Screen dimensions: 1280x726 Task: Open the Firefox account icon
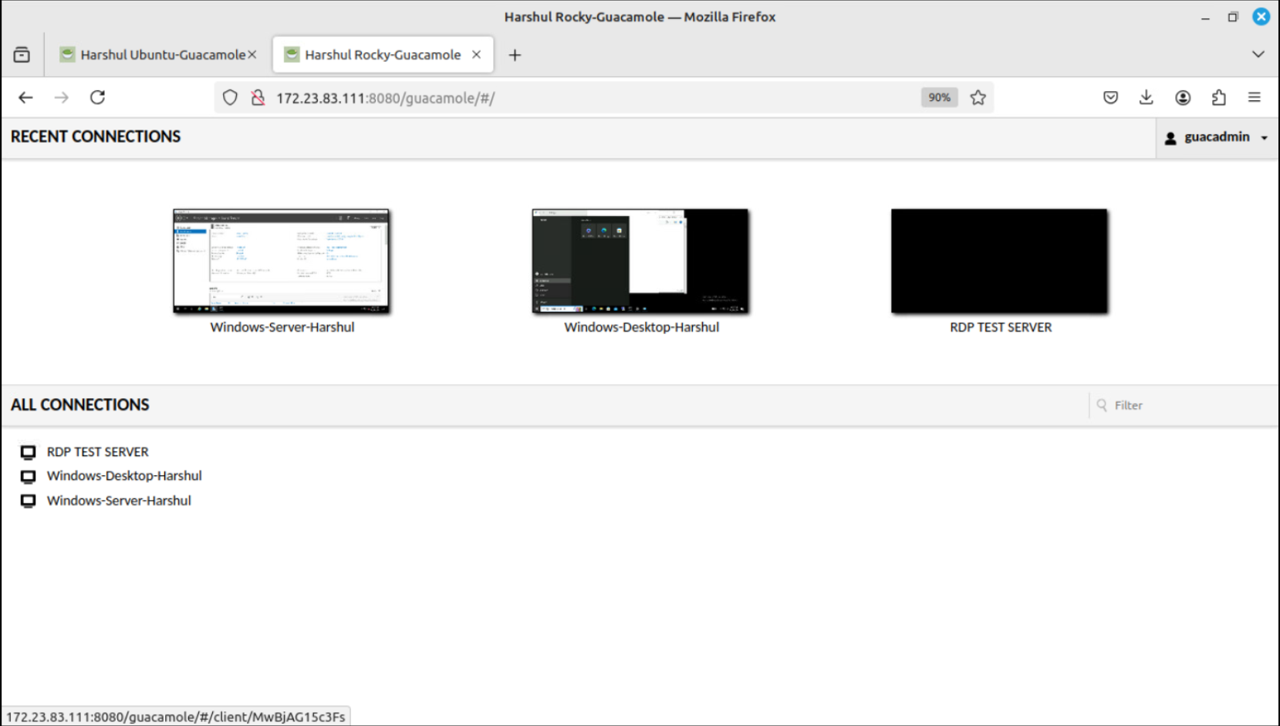pos(1183,97)
